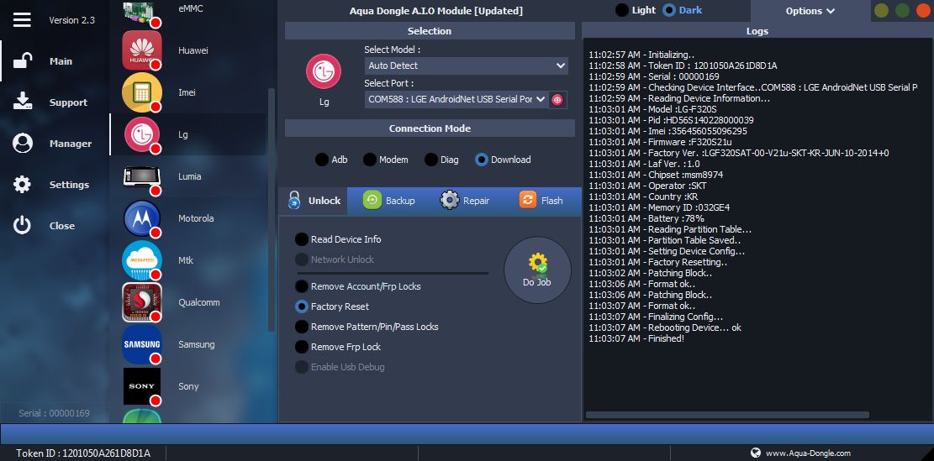Click the Flash tab orange icon
This screenshot has width=934, height=461.
pos(528,200)
